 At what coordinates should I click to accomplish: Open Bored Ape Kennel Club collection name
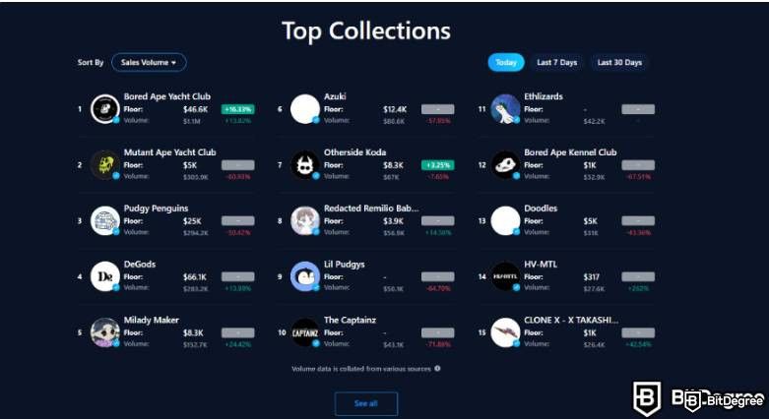pos(570,152)
